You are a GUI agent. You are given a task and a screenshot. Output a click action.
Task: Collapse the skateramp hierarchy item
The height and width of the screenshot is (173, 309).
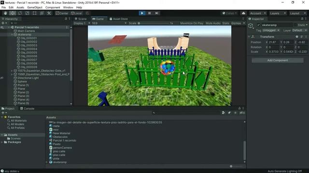[x=12, y=35]
